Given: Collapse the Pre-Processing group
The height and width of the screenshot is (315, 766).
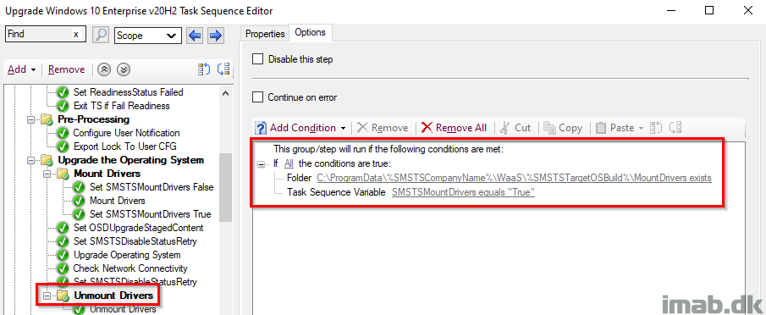Looking at the screenshot, I should [x=30, y=119].
